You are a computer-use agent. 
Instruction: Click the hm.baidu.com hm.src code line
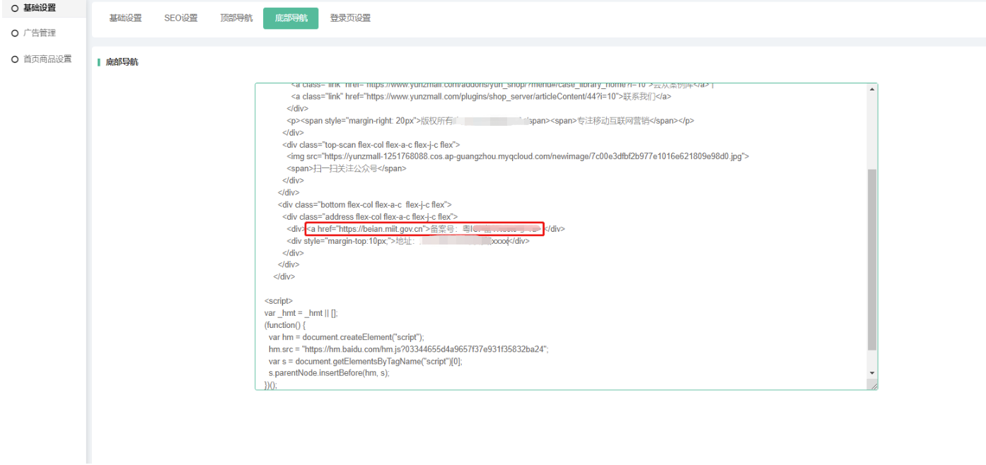click(x=407, y=349)
